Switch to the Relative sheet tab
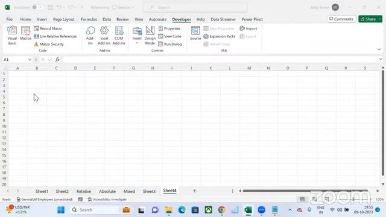The image size is (386, 217). (x=84, y=191)
